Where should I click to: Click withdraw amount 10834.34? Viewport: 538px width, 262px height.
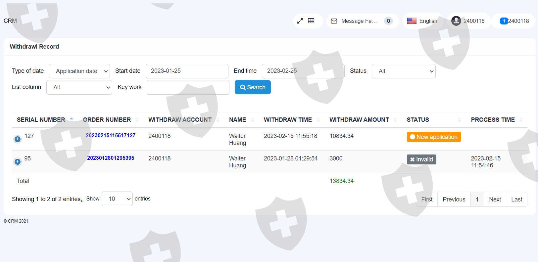click(x=342, y=136)
